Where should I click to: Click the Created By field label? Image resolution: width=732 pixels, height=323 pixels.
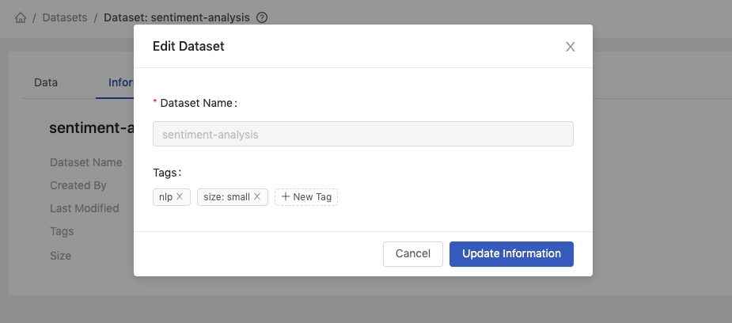click(x=78, y=185)
